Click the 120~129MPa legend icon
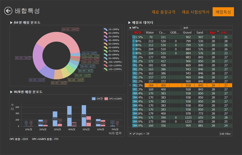This screenshot has width=242, height=155. coord(106,69)
